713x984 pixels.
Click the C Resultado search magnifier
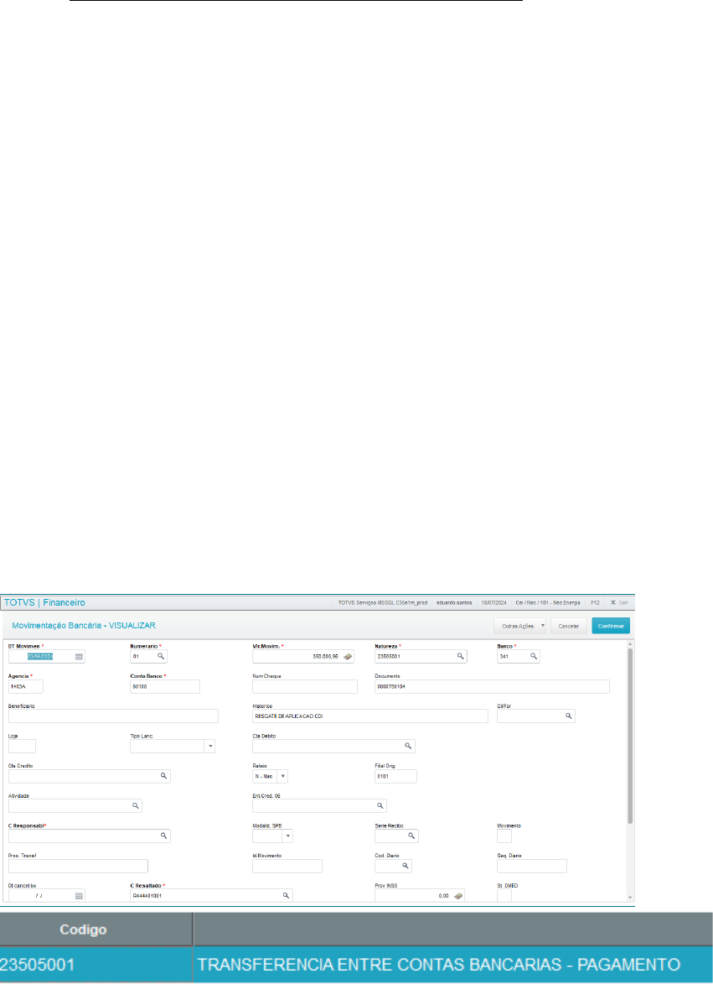pos(286,896)
